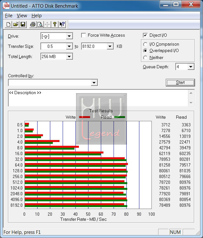This screenshot has width=203, height=238.
Task: Click the four-arrow move toolbar icon
Action: (x=47, y=24)
